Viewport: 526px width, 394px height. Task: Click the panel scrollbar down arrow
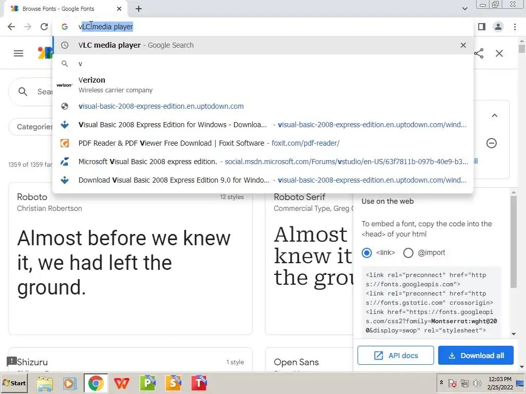[514, 333]
